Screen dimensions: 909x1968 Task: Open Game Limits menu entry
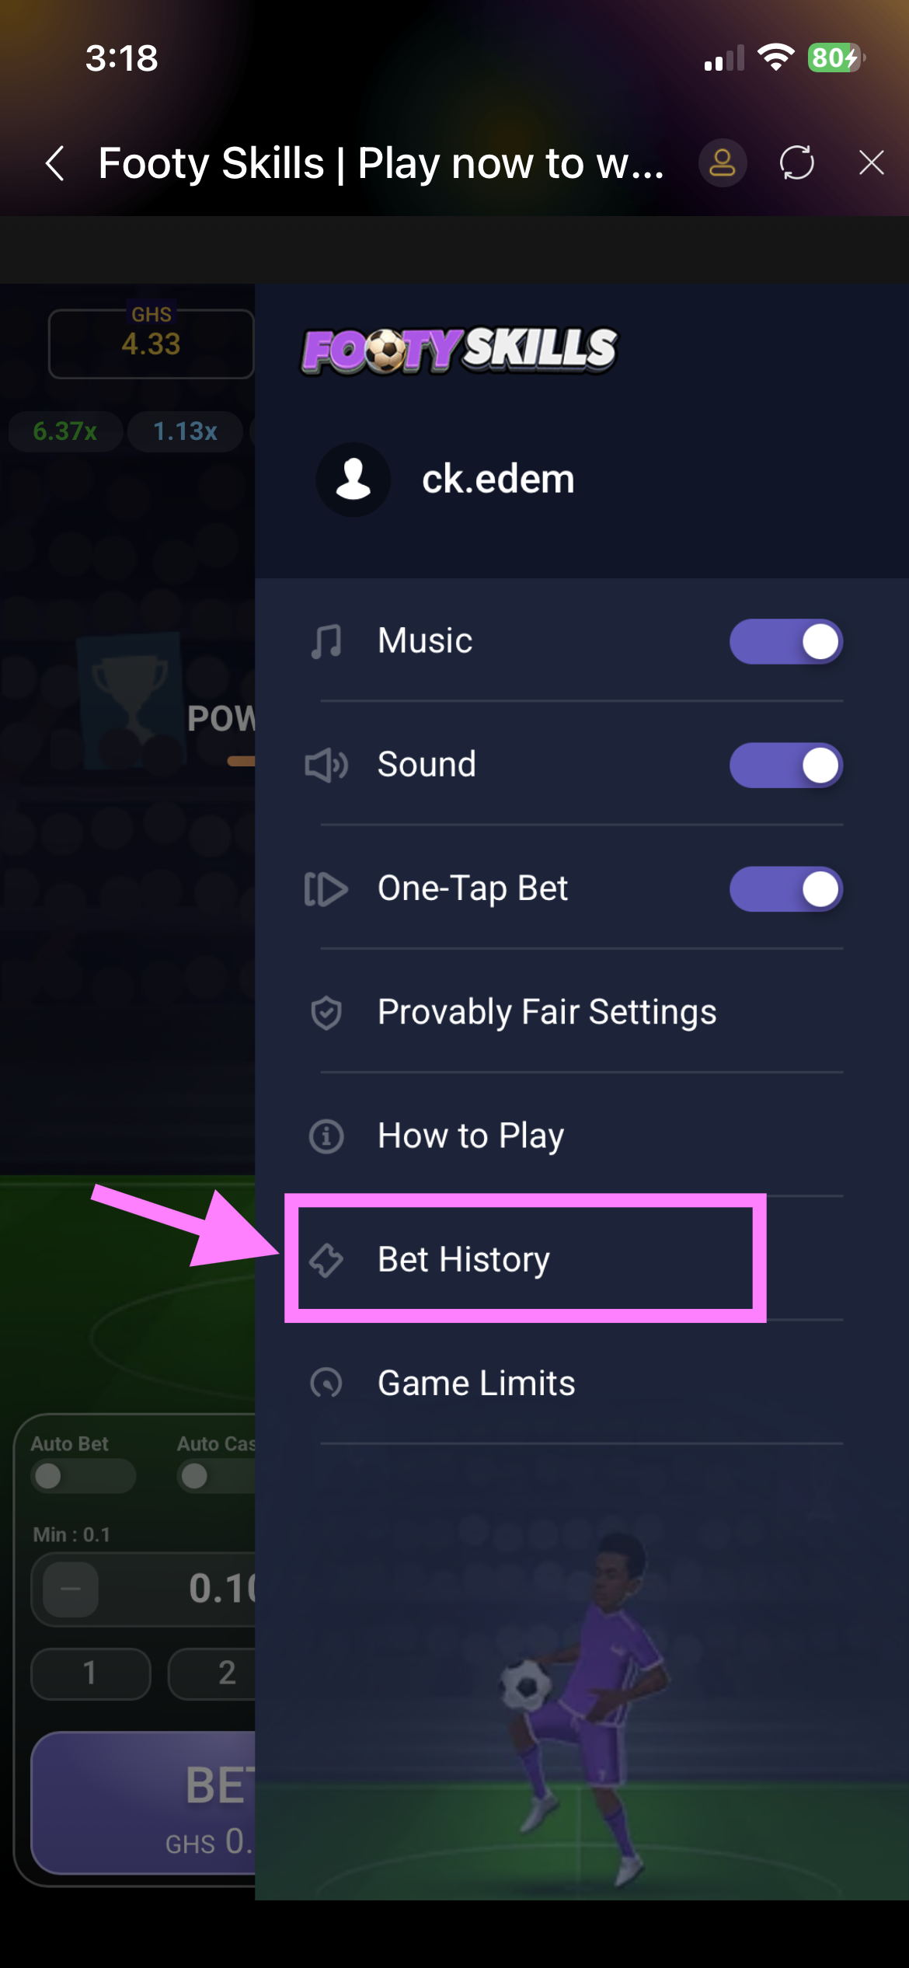(475, 1384)
